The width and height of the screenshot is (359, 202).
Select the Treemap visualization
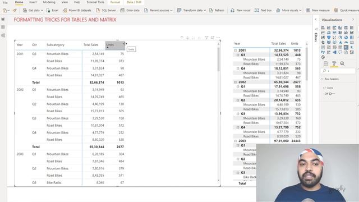(352, 38)
